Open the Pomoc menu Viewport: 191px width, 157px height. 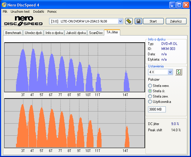pos(52,12)
